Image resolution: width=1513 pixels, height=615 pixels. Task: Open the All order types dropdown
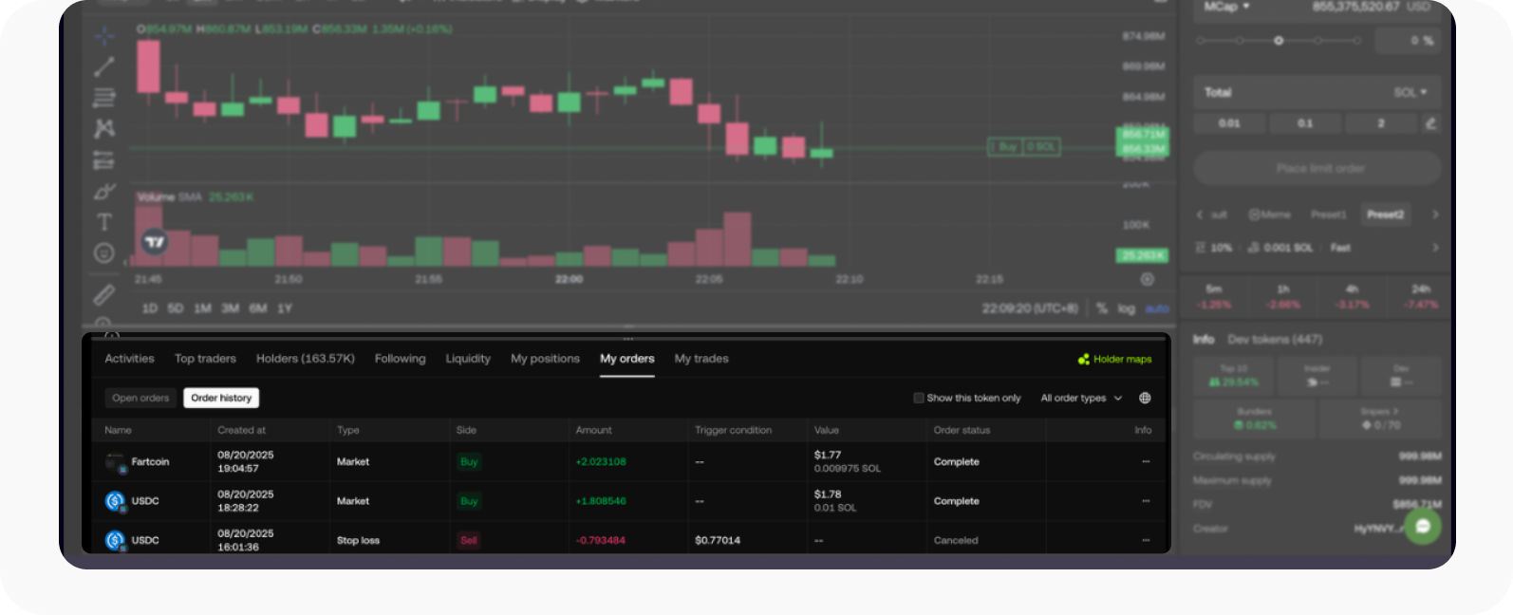click(1080, 398)
